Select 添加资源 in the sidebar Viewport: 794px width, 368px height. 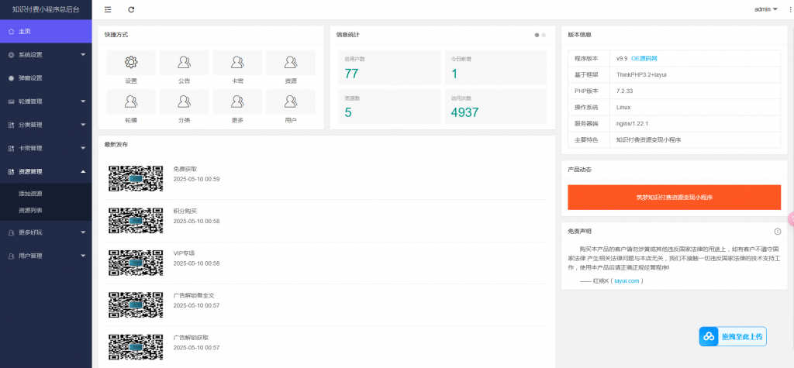[x=30, y=193]
